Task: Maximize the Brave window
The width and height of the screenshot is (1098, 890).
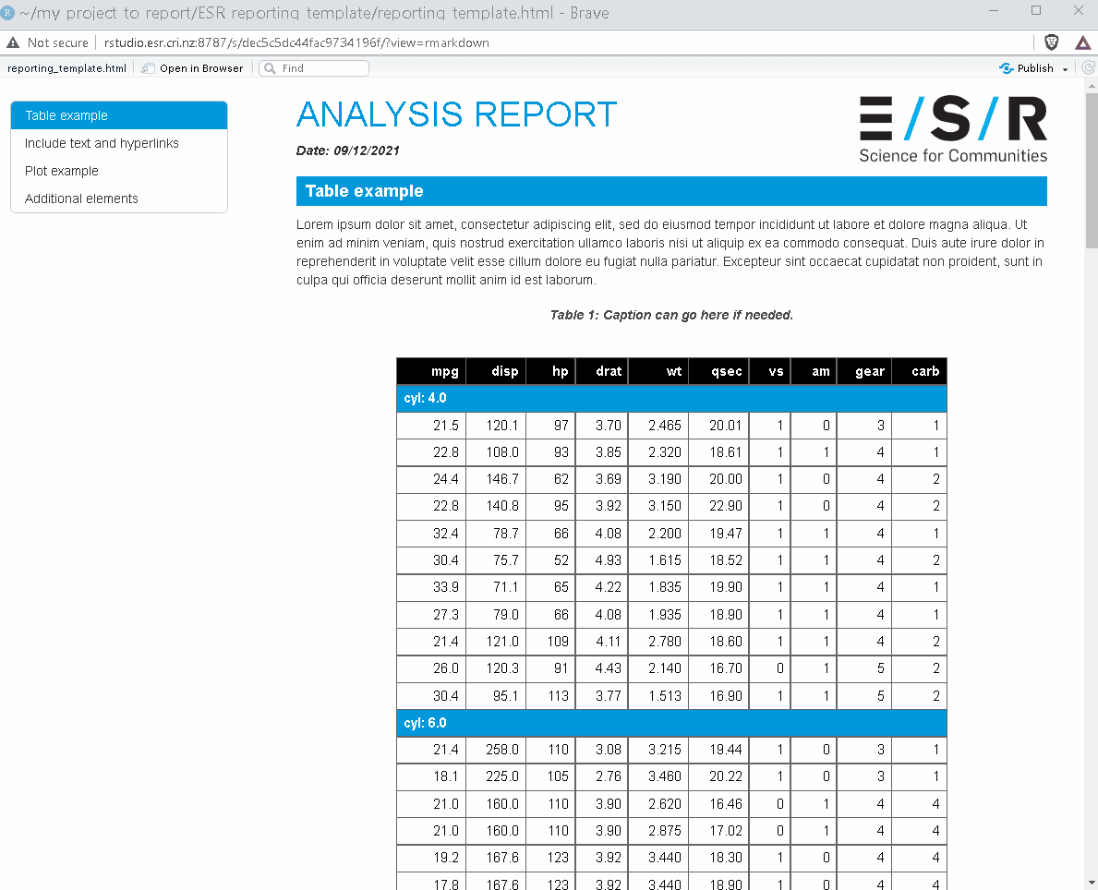Action: pos(1036,10)
